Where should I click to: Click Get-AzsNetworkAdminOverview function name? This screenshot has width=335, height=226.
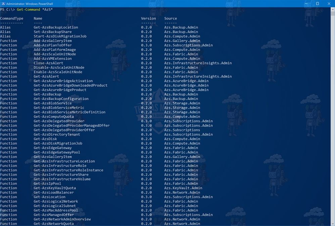[62, 219]
